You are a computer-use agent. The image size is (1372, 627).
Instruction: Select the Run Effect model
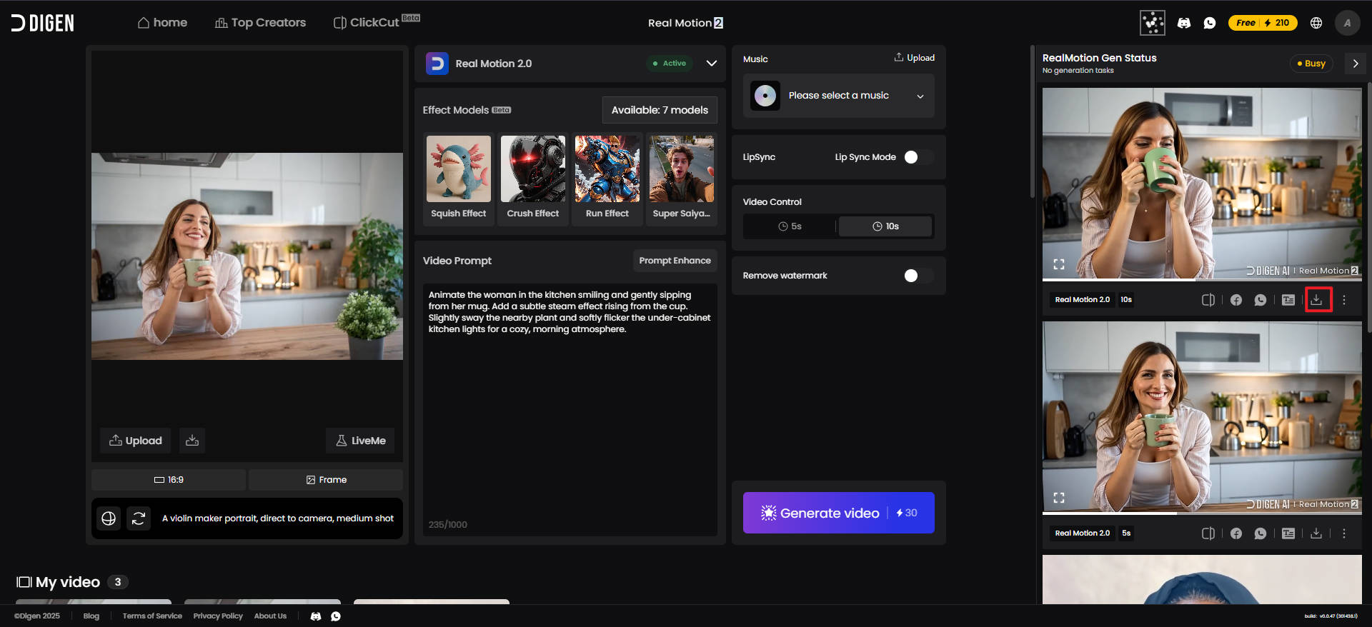607,179
